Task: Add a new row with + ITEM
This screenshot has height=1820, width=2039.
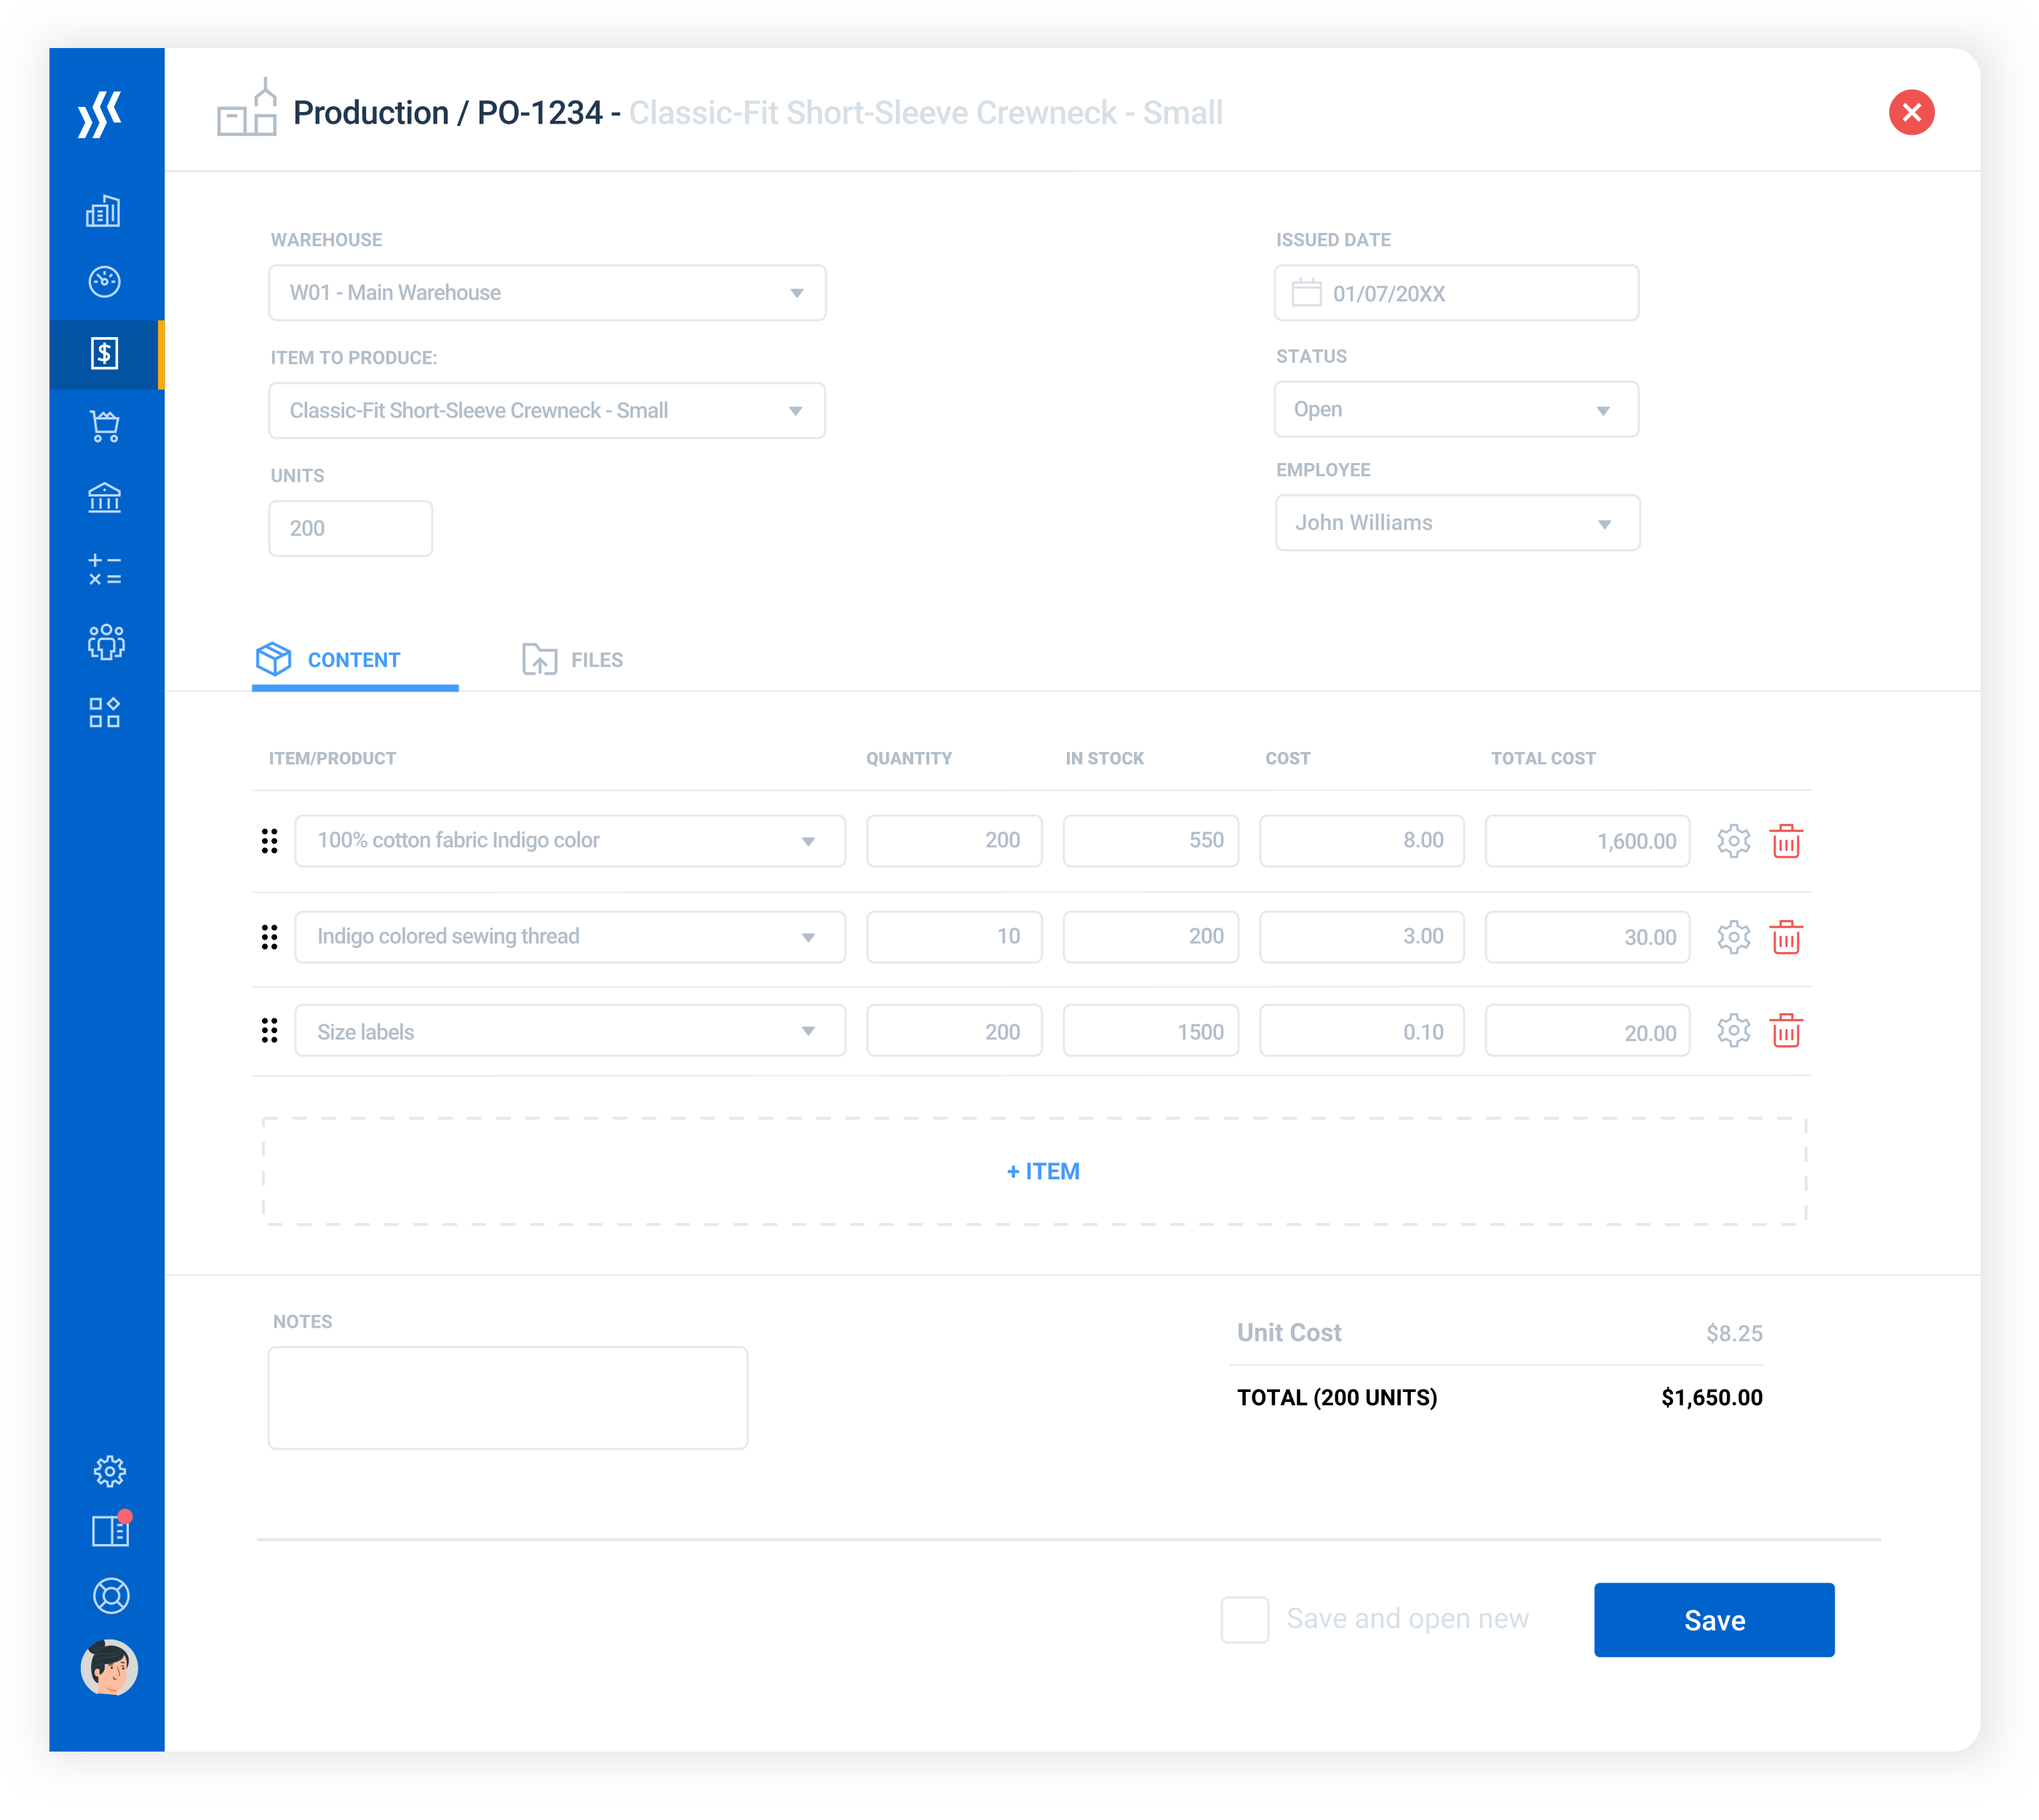Action: 1043,1171
